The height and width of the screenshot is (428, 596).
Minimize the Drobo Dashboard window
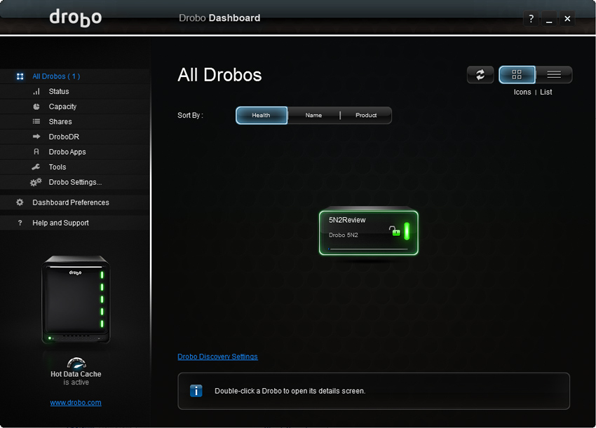pos(549,19)
